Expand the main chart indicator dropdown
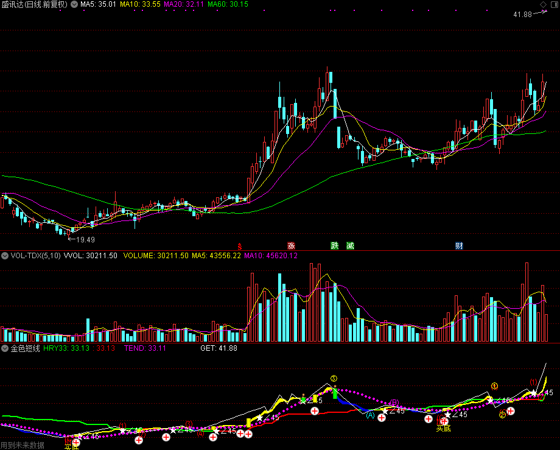 [x=74, y=4]
